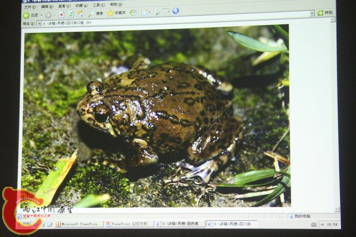Click the frog photo in the browser

(156, 116)
